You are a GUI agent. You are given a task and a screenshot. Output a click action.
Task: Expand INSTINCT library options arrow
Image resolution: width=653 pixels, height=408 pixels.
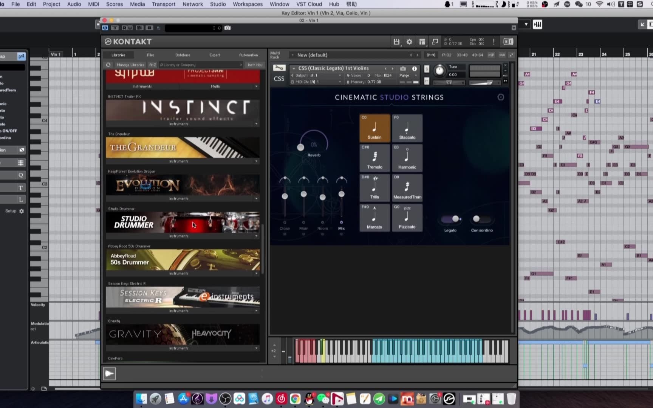(x=256, y=124)
